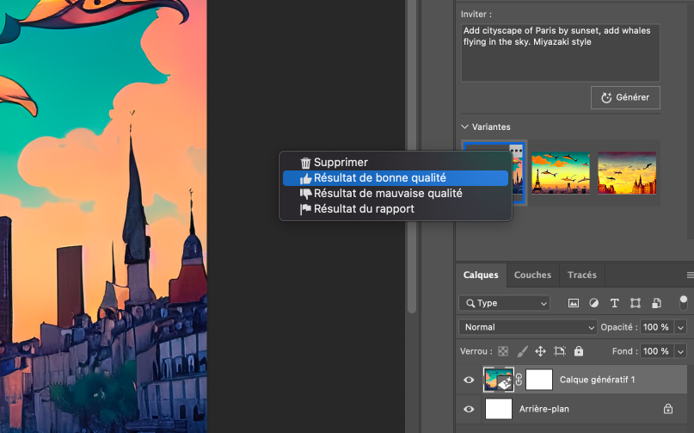Image resolution: width=694 pixels, height=433 pixels.
Task: Toggle the layer filtering switch
Action: click(x=684, y=302)
